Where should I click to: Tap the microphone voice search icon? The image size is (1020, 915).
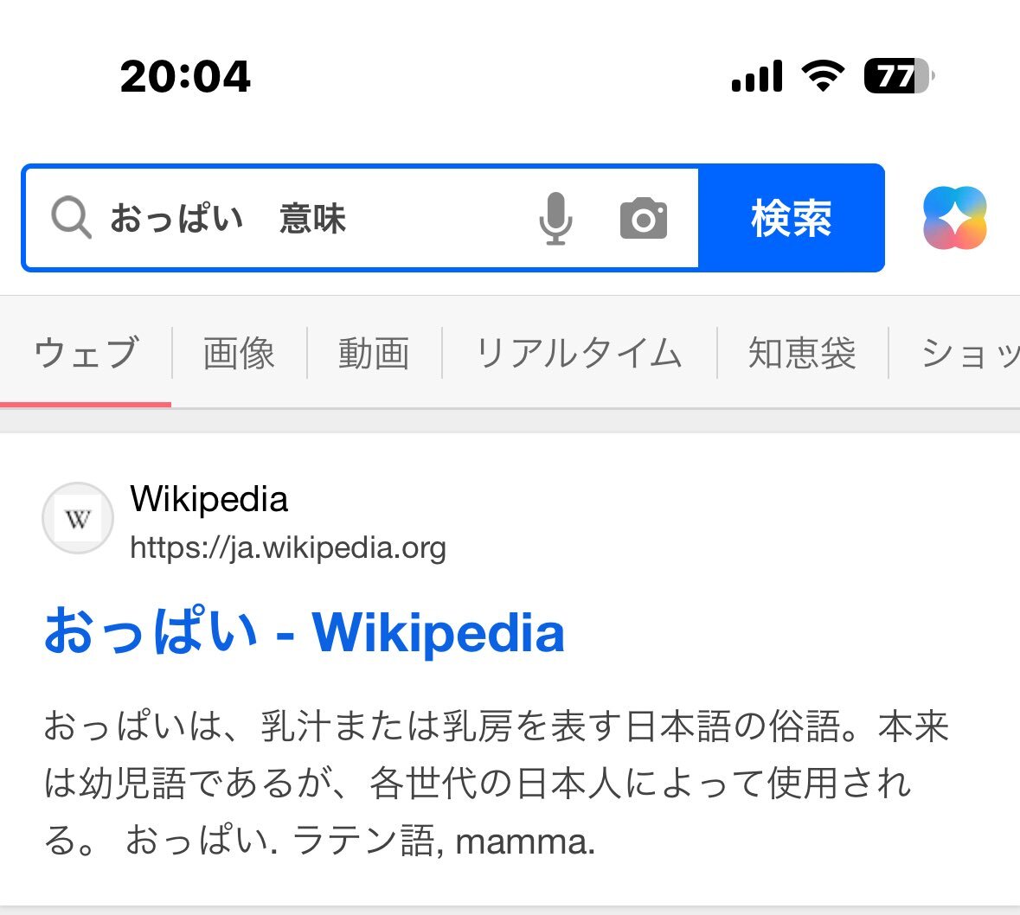pos(555,219)
